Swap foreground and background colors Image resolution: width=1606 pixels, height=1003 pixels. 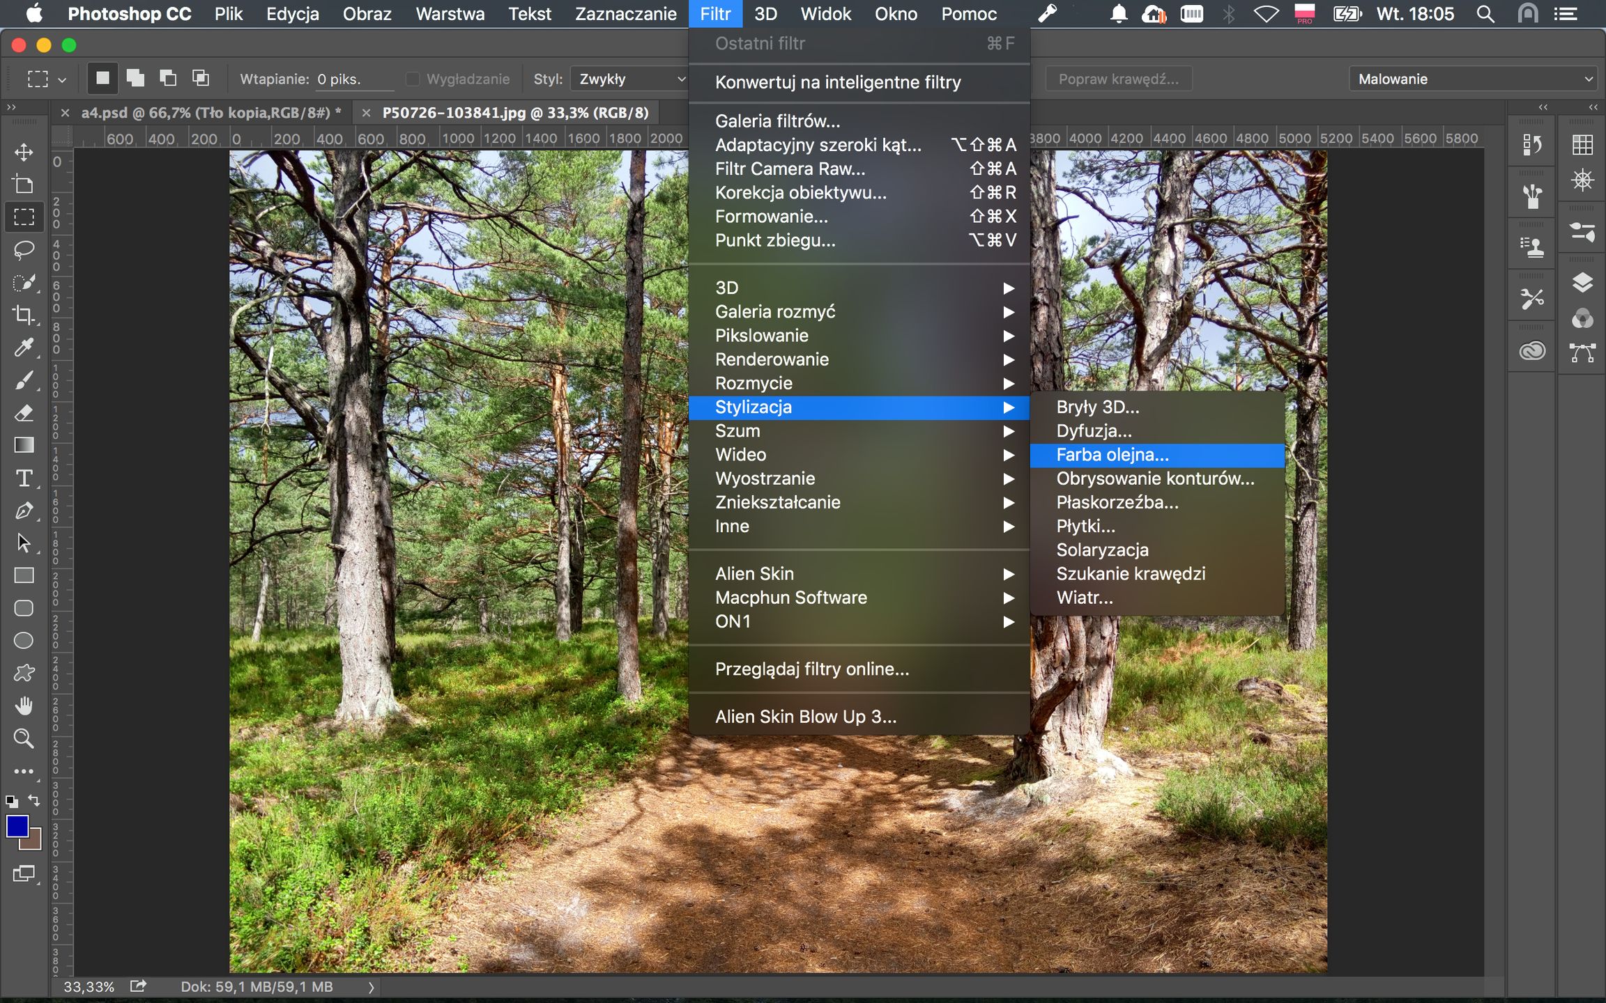(33, 800)
